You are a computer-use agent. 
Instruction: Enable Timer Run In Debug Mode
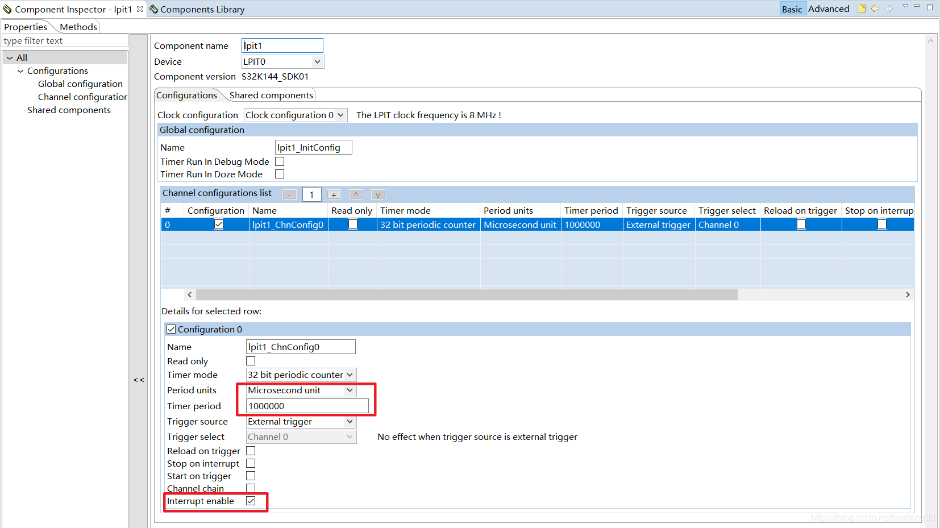[280, 161]
